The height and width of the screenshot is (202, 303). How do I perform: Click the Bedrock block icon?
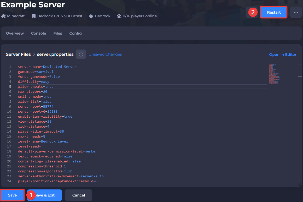point(91,16)
